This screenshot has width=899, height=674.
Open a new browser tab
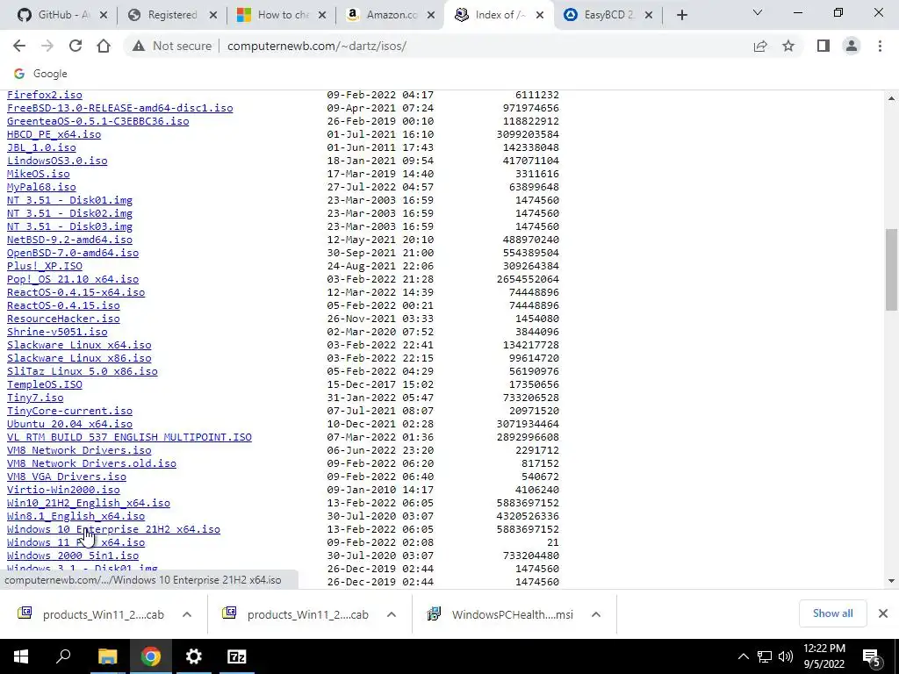point(681,16)
